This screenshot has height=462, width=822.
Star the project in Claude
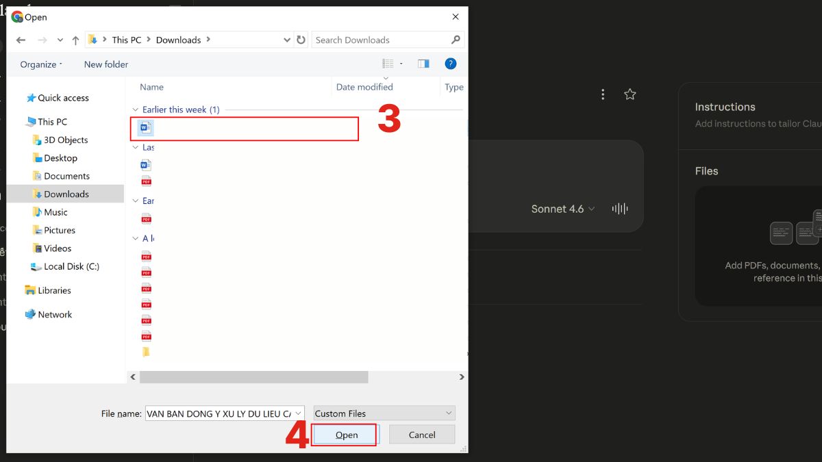[630, 94]
